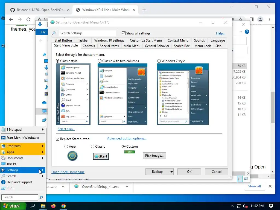
Task: Launch Firefox from the taskbar
Action: (x=53, y=206)
